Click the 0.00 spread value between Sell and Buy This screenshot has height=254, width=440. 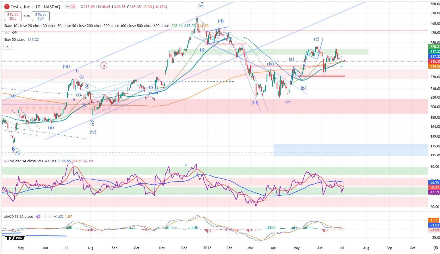[x=27, y=16]
